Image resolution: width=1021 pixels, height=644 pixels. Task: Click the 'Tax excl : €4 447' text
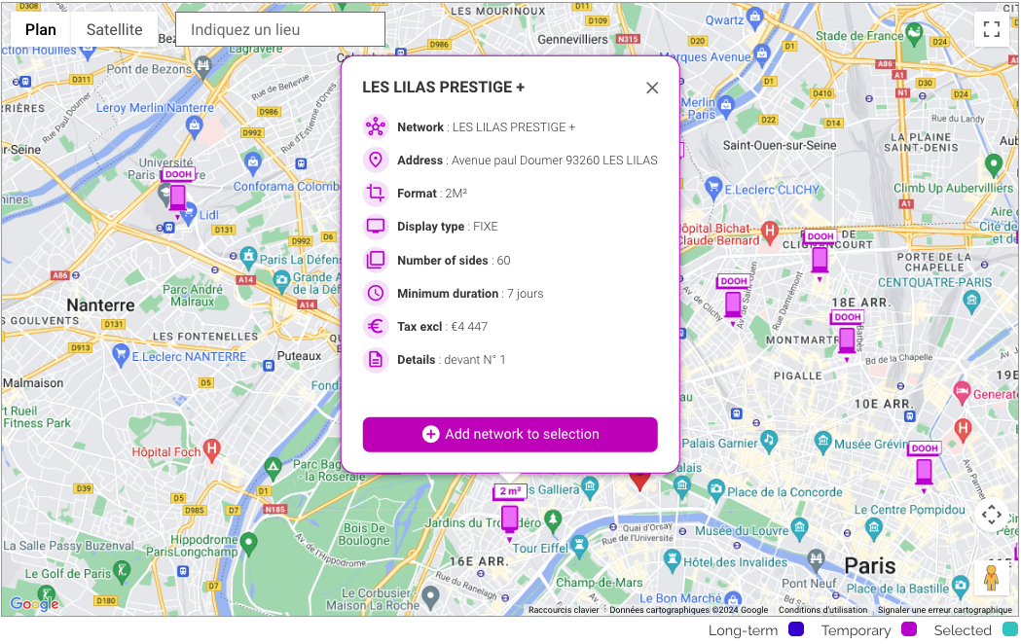point(442,327)
